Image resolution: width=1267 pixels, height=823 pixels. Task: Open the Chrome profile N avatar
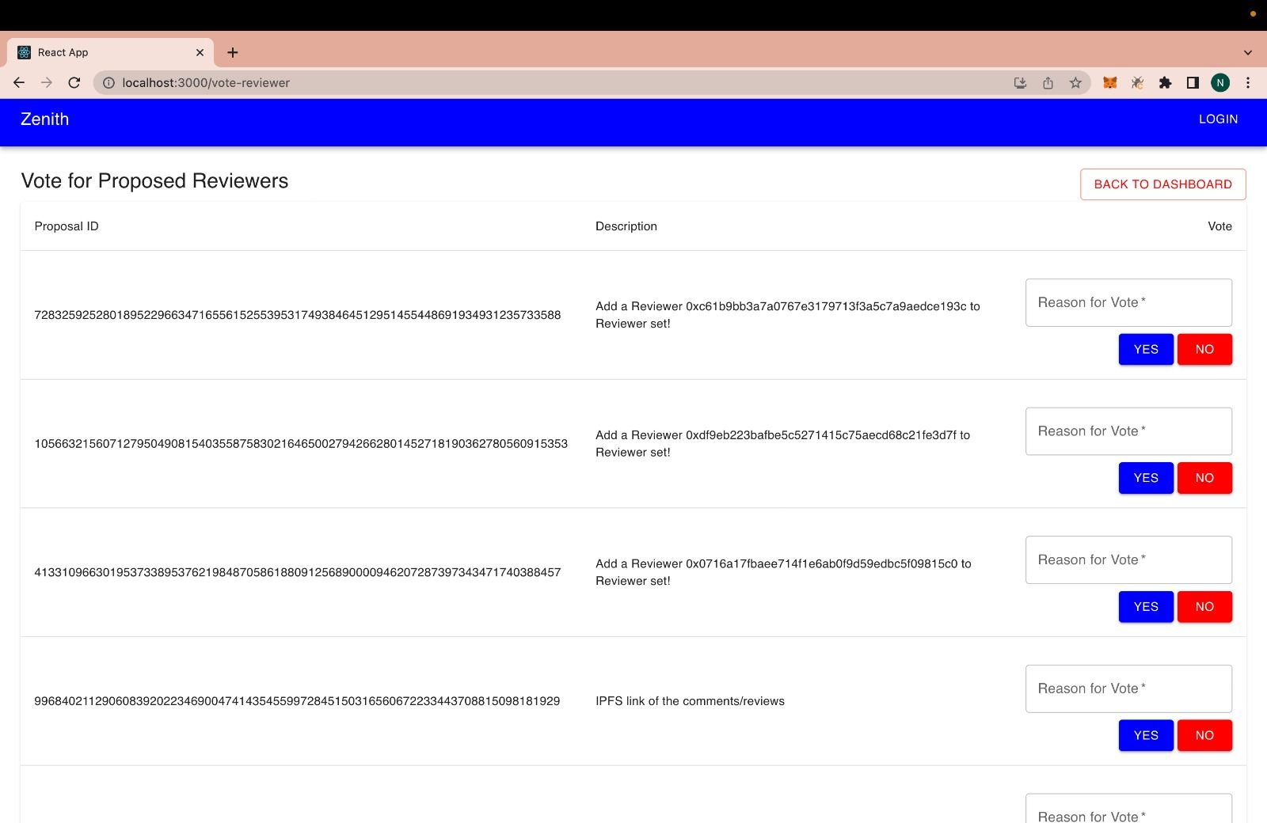(1220, 82)
